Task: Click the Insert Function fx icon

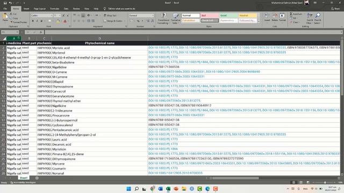Action: [x=41, y=32]
